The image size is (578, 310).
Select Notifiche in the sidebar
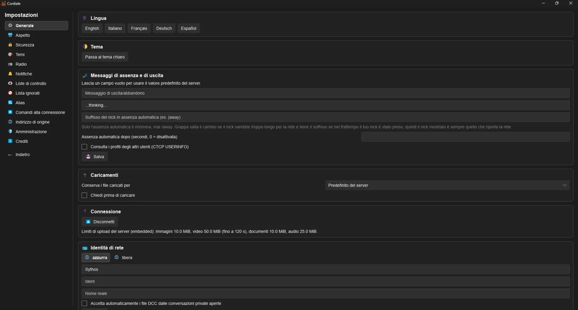pos(36,74)
